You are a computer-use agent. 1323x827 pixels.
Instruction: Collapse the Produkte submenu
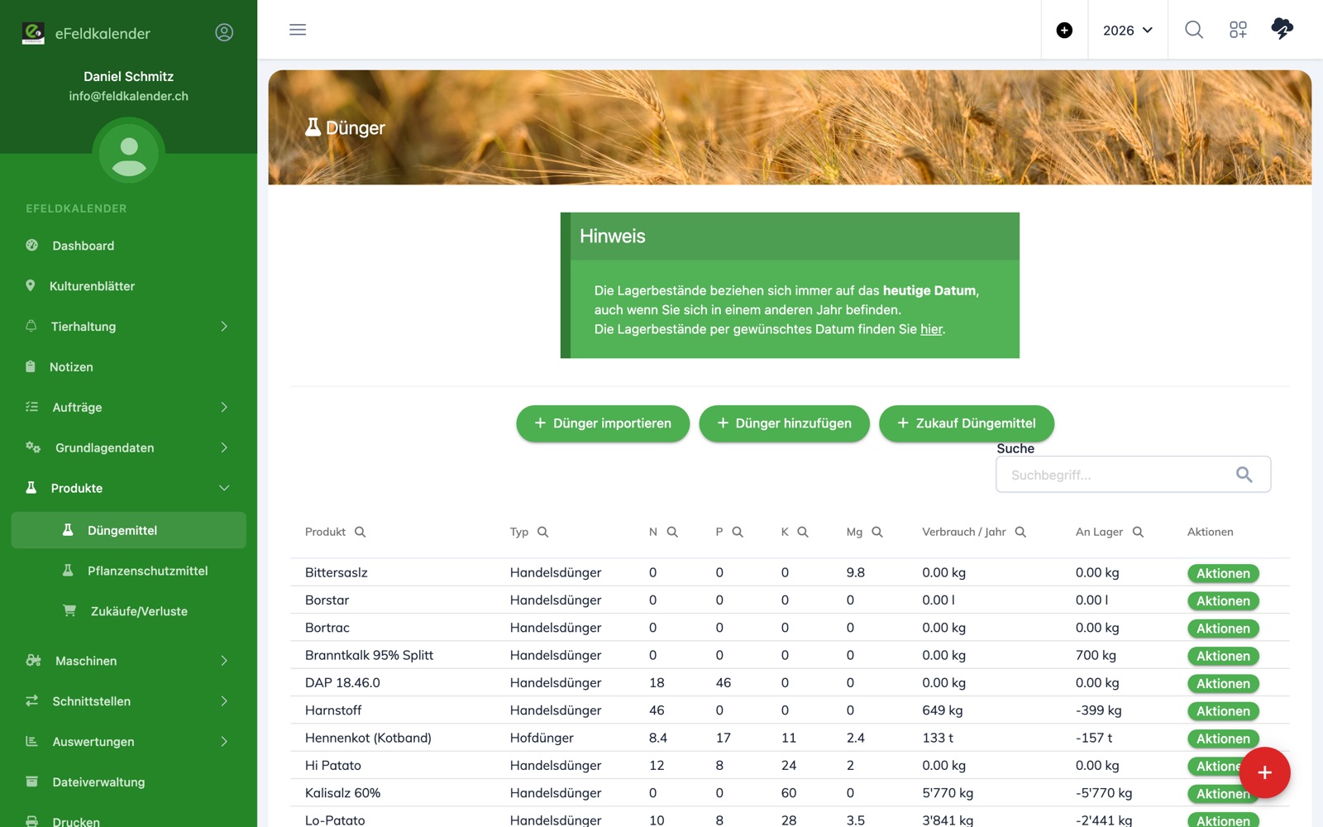pos(129,489)
